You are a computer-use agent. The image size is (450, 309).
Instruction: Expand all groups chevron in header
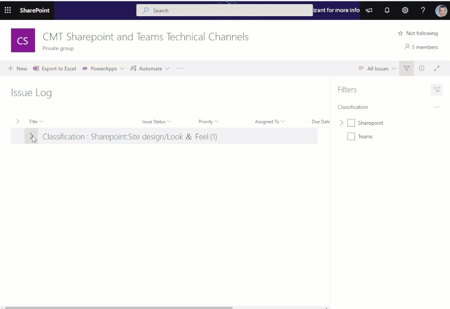click(x=18, y=121)
